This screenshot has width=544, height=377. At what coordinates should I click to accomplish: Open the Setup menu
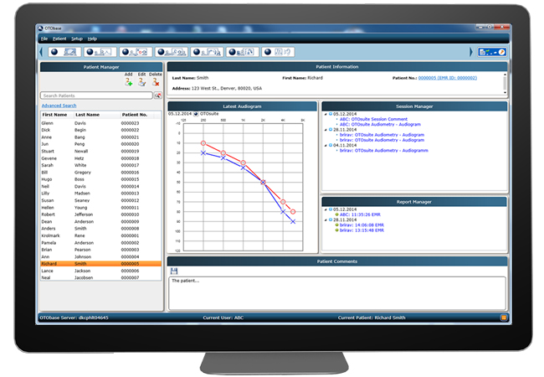click(x=76, y=39)
